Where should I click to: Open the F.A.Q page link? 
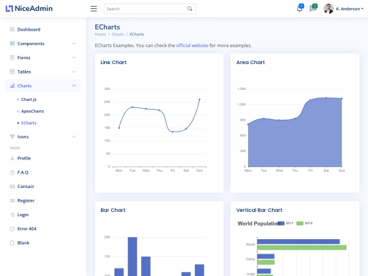tap(43, 172)
